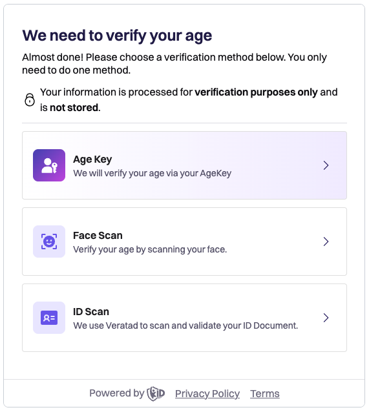Click the purple Age Key person-with-key icon
Screen dimensions: 369x412
[x=49, y=165]
